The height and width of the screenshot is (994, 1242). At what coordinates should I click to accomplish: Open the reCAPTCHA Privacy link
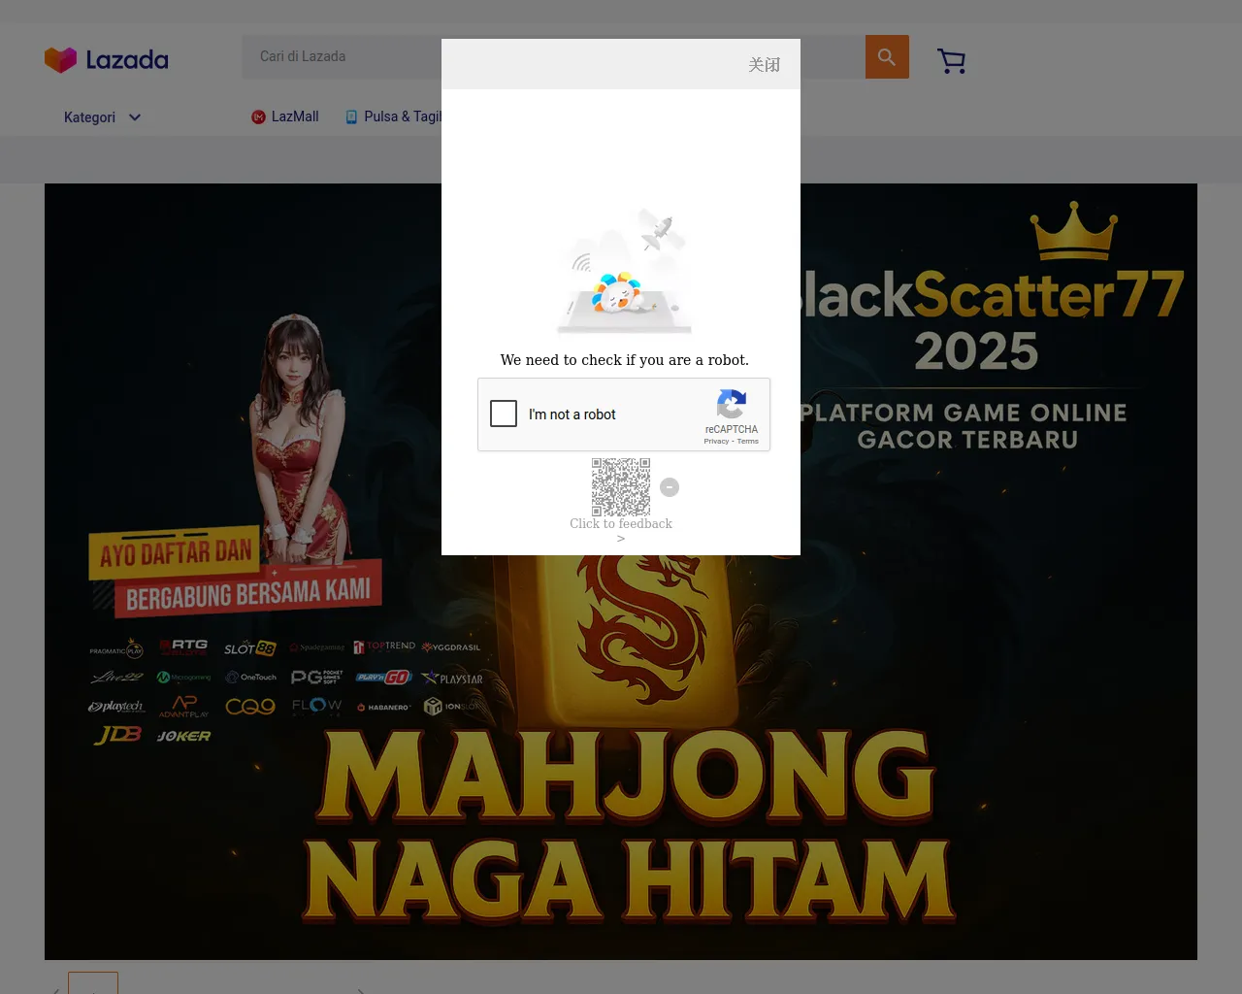[x=716, y=442]
